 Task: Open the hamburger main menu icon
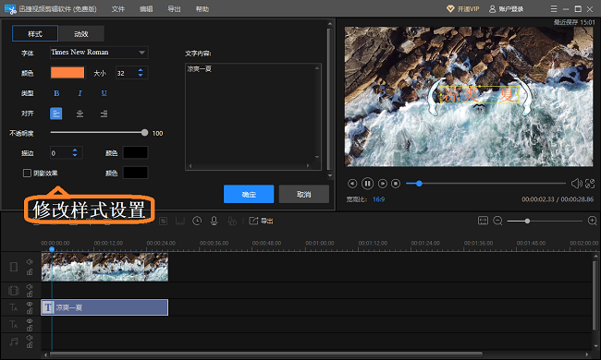(554, 8)
